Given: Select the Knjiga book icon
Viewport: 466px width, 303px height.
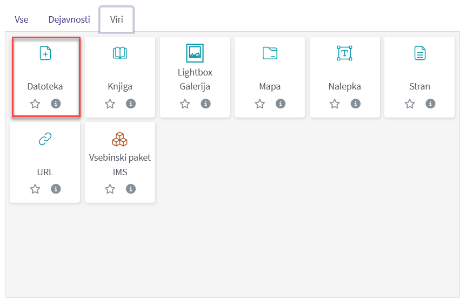Looking at the screenshot, I should pyautogui.click(x=120, y=53).
